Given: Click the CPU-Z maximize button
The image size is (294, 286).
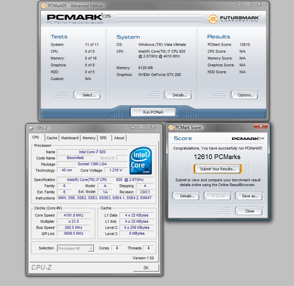Looking at the screenshot, I should [142, 127].
